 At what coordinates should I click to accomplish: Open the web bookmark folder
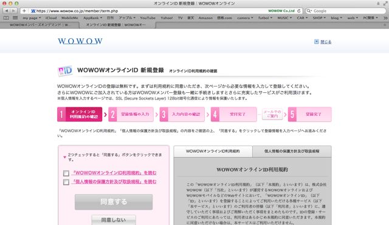click(x=353, y=18)
